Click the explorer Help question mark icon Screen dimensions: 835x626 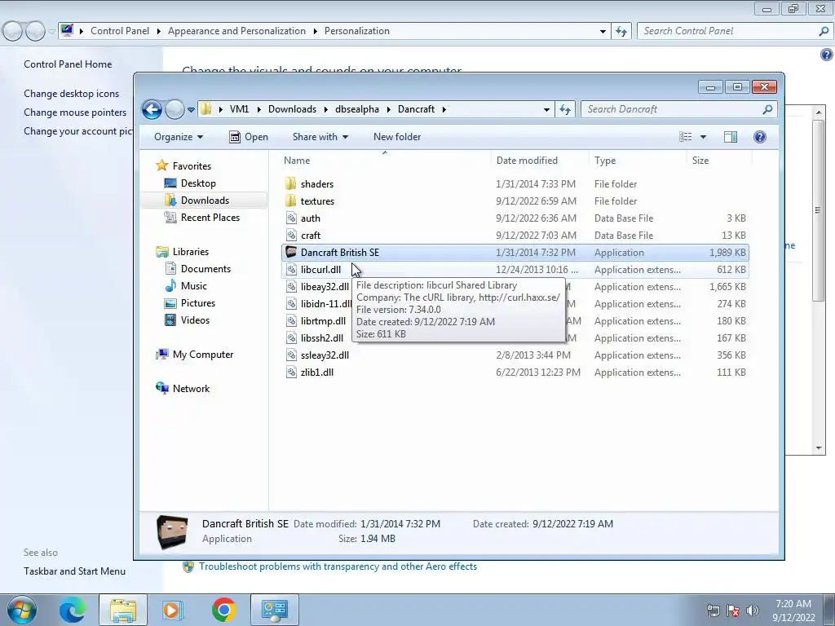(759, 137)
